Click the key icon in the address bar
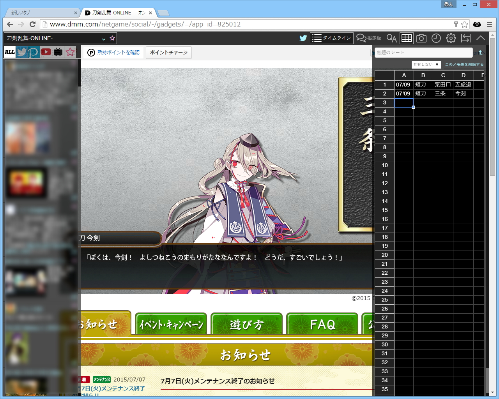499x399 pixels. click(456, 24)
